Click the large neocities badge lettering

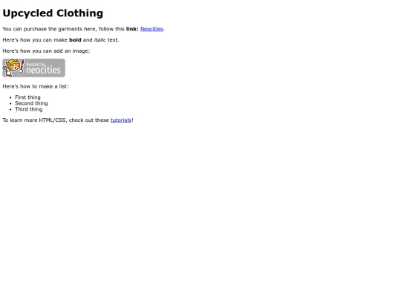tap(44, 70)
